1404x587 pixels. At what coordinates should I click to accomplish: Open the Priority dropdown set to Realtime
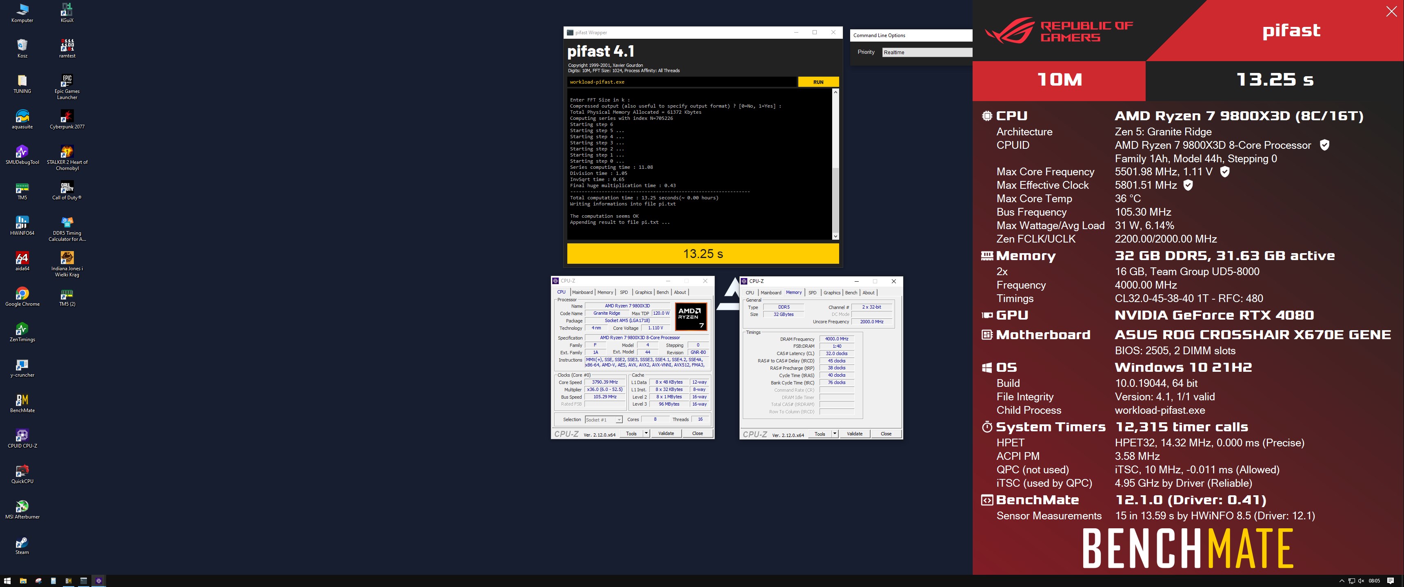pos(926,52)
